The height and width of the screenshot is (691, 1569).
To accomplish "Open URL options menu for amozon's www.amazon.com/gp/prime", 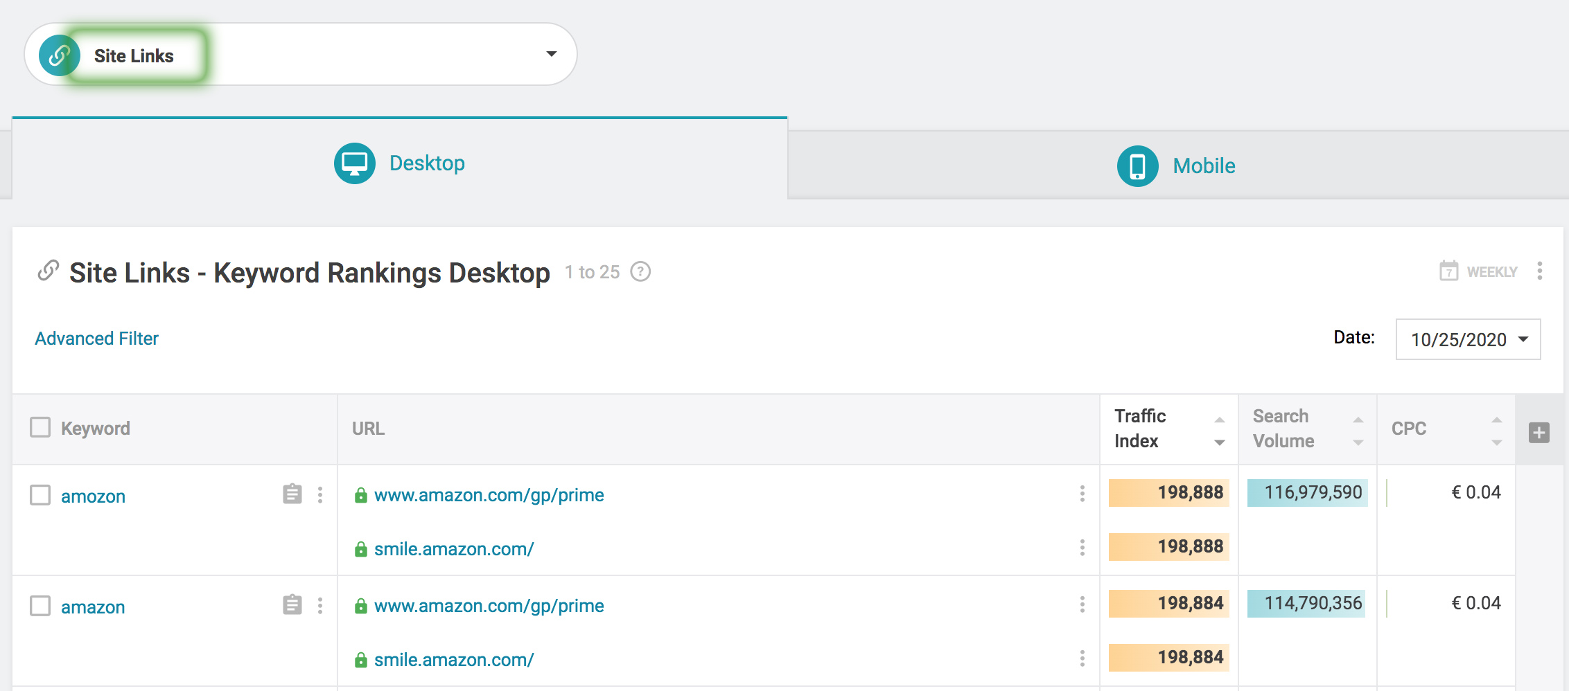I will point(1082,494).
